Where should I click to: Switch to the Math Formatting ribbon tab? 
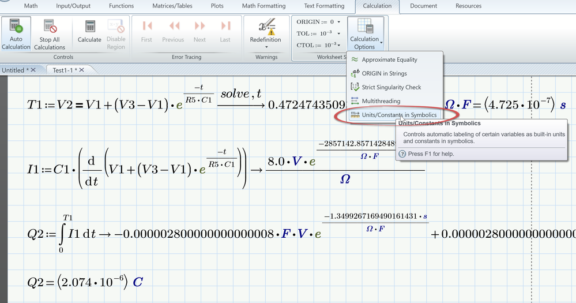[263, 6]
